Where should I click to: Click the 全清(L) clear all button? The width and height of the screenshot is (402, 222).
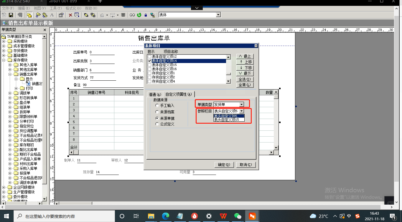(245, 85)
